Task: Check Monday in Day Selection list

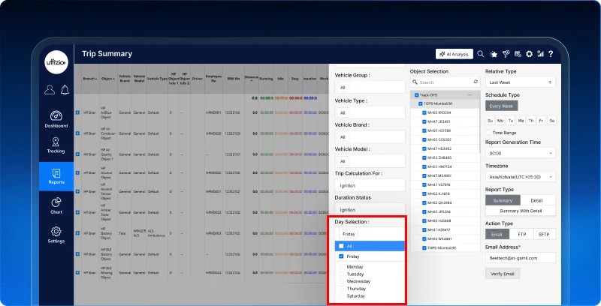Action: point(341,266)
